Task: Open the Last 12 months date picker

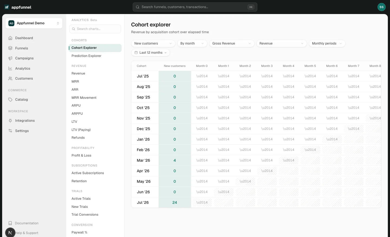Action: [151, 53]
